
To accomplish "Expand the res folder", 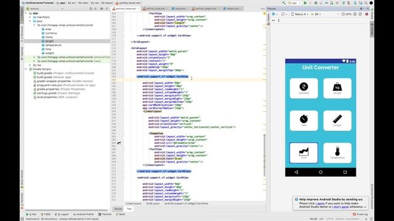I will click(x=30, y=65).
